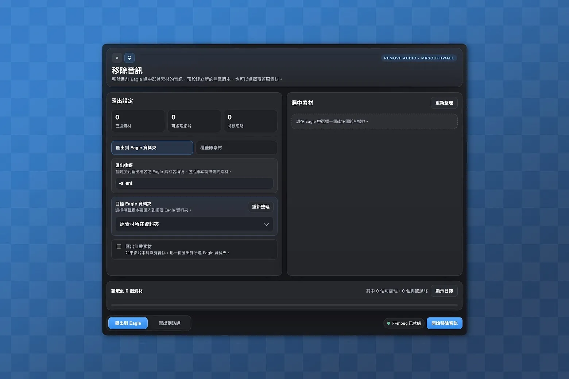Click the REMOVE AUDIO · MRSOUTHWALL badge
The width and height of the screenshot is (569, 379).
[x=419, y=58]
